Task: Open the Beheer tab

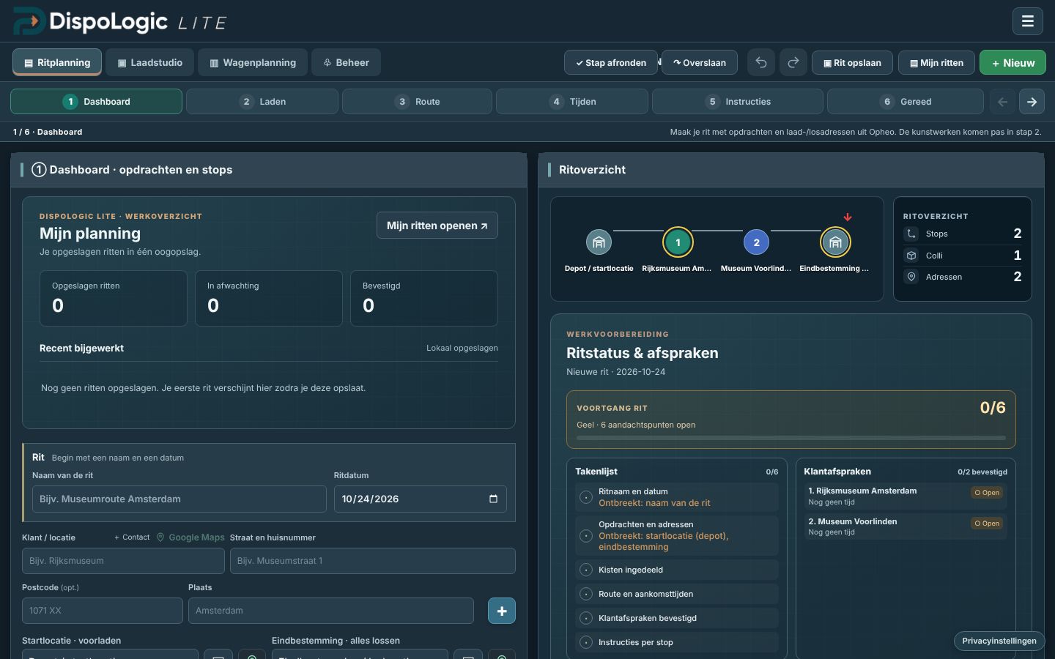Action: [346, 62]
